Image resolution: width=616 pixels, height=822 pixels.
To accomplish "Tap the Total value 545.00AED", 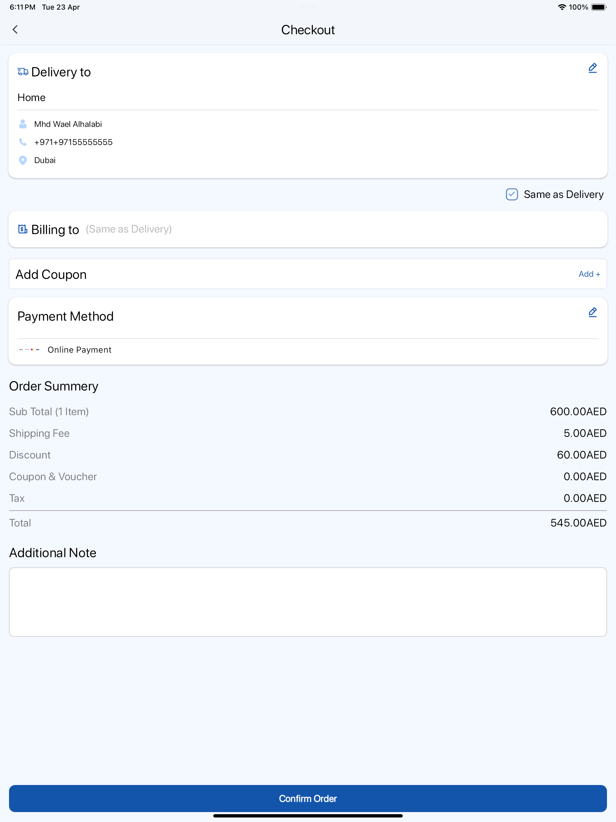I will pos(578,523).
